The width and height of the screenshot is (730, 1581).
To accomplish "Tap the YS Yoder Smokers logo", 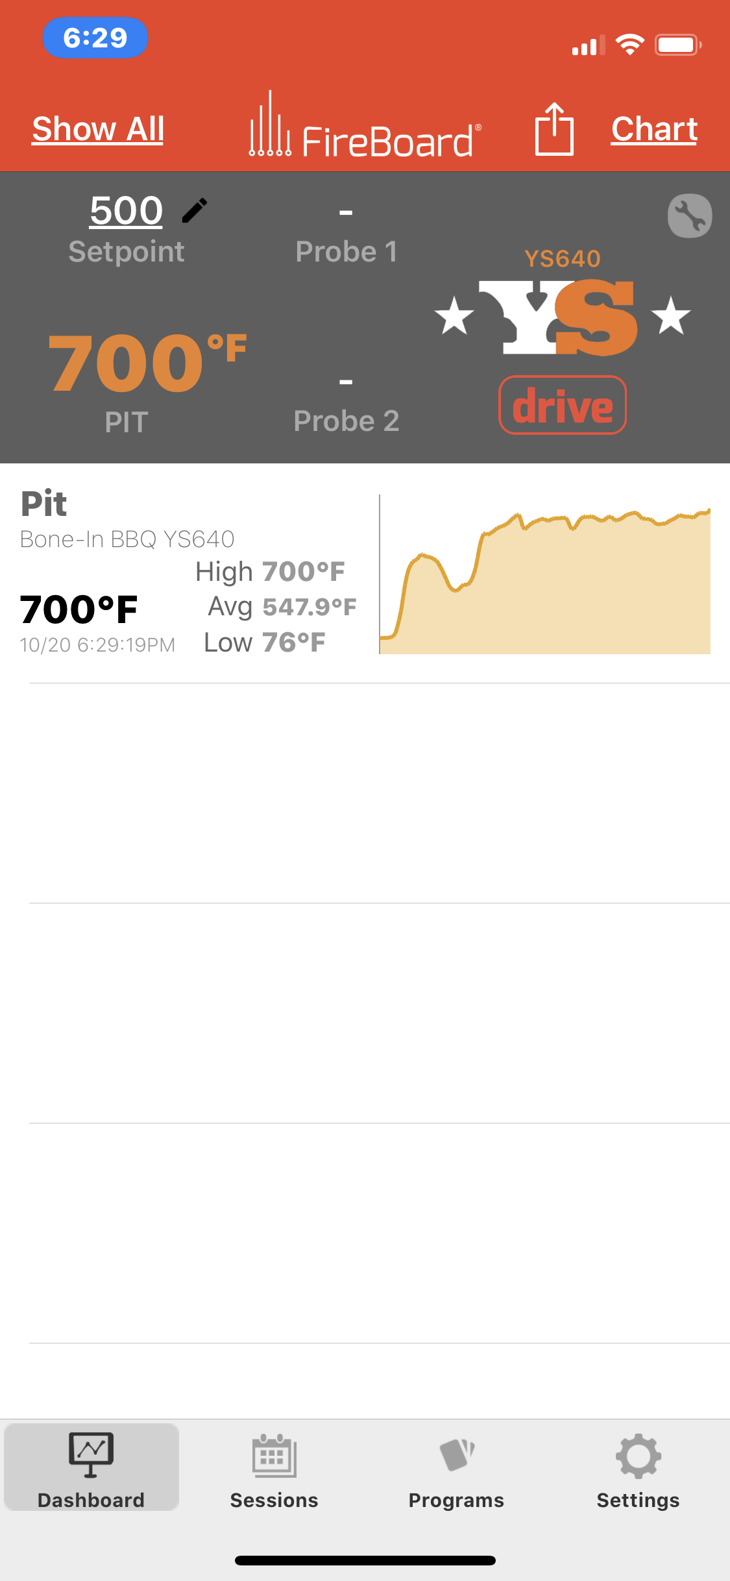I will [563, 317].
